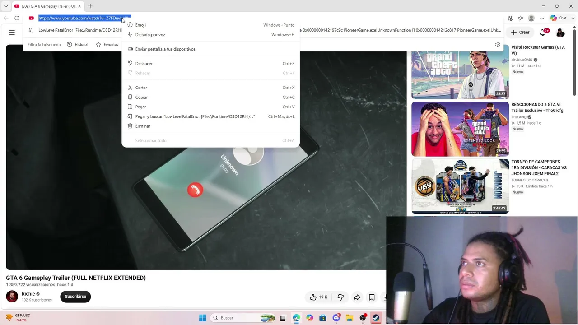This screenshot has height=325, width=578.
Task: Subscribe with the Suscribirse button
Action: click(x=75, y=297)
